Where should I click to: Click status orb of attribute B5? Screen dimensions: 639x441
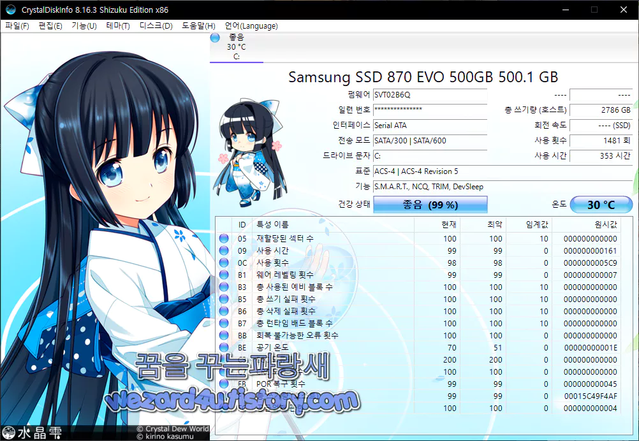(x=224, y=299)
